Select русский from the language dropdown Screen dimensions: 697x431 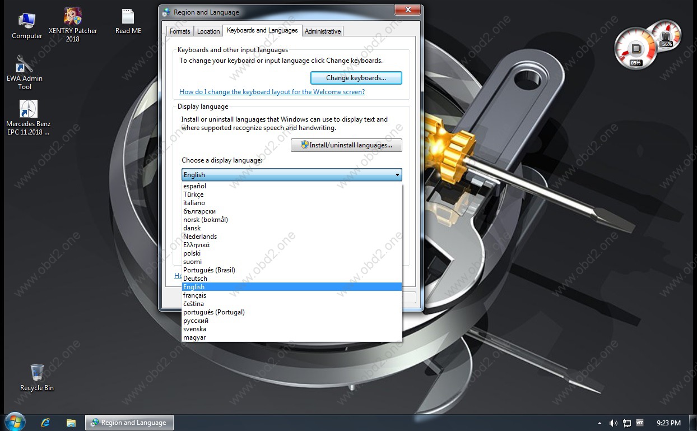[x=196, y=321]
